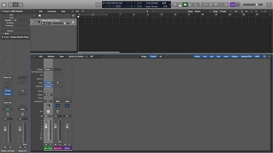
Task: Open global tracks button above the track header
Action: coord(73,16)
